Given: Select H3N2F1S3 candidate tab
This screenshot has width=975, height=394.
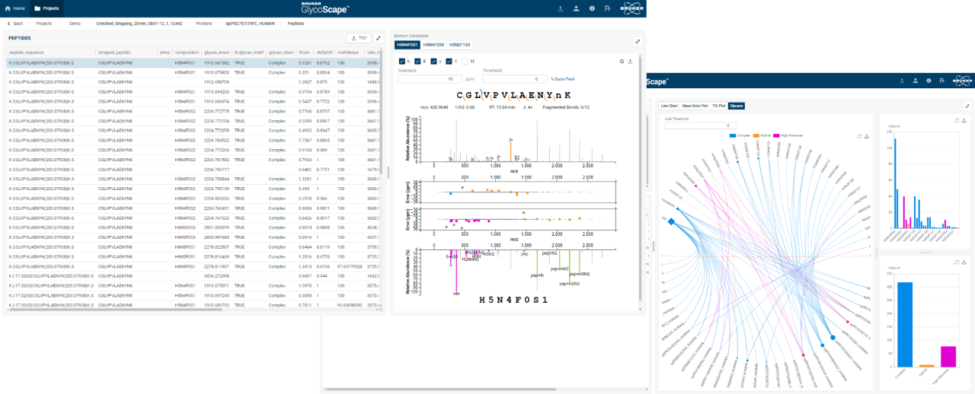Looking at the screenshot, I should (460, 45).
